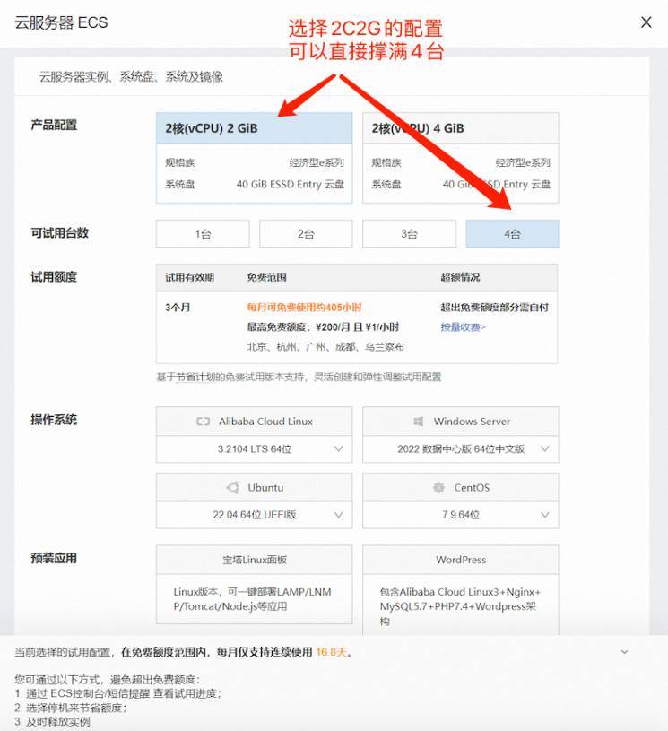
Task: Open the 2022 数据中心版 64位中文版 dropdown
Action: [461, 449]
